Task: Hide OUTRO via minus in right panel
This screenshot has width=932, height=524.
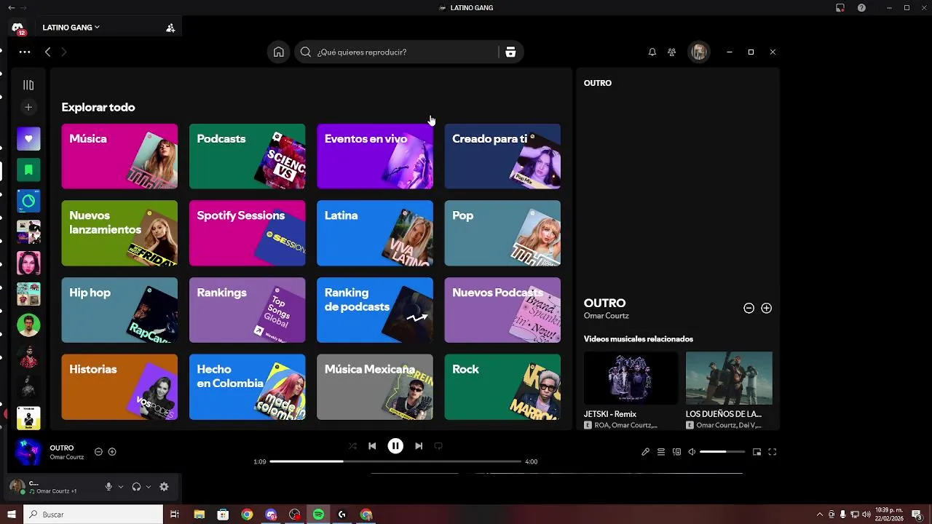Action: point(749,308)
